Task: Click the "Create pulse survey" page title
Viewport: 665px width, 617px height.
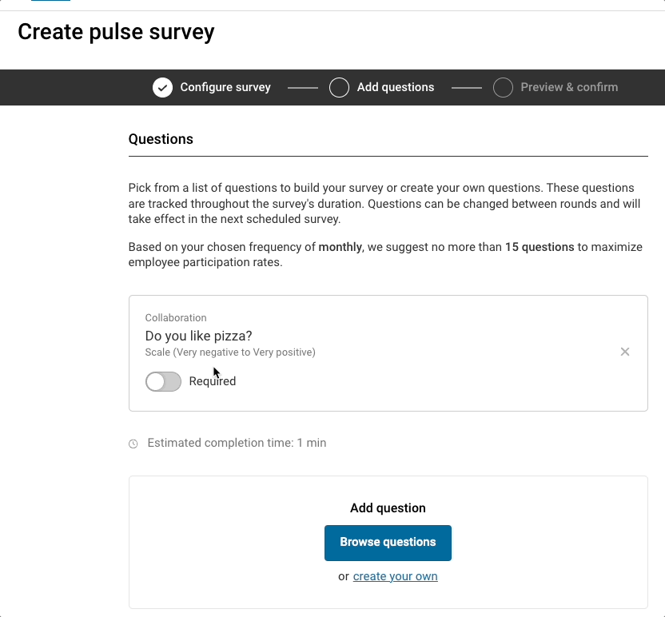Action: point(116,32)
